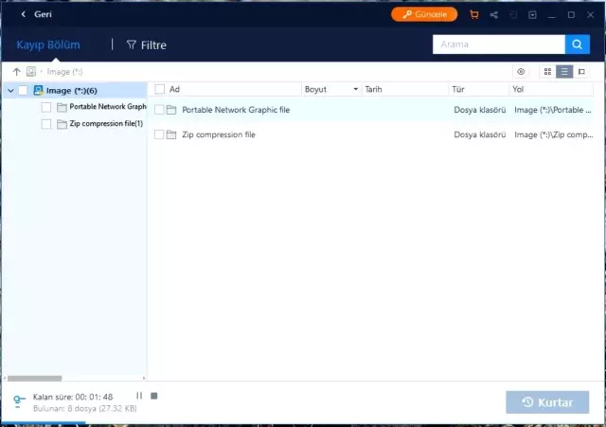This screenshot has width=606, height=427.
Task: Open the Boyut column dropdown arrow
Action: (356, 89)
